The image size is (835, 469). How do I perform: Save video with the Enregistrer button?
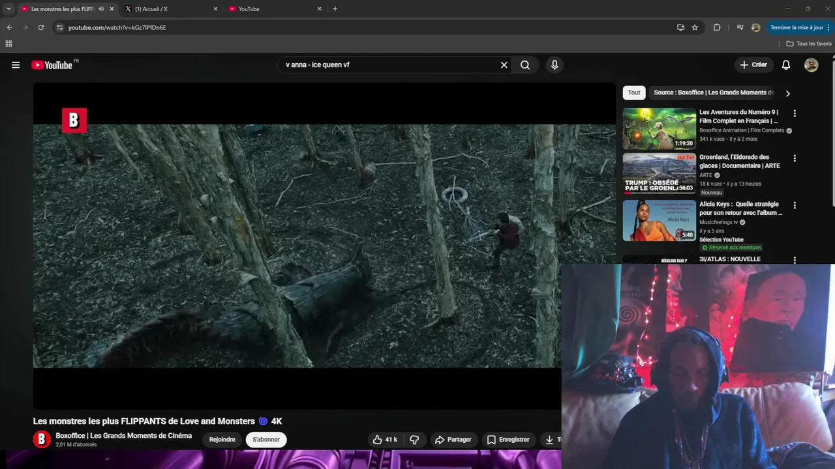[508, 440]
